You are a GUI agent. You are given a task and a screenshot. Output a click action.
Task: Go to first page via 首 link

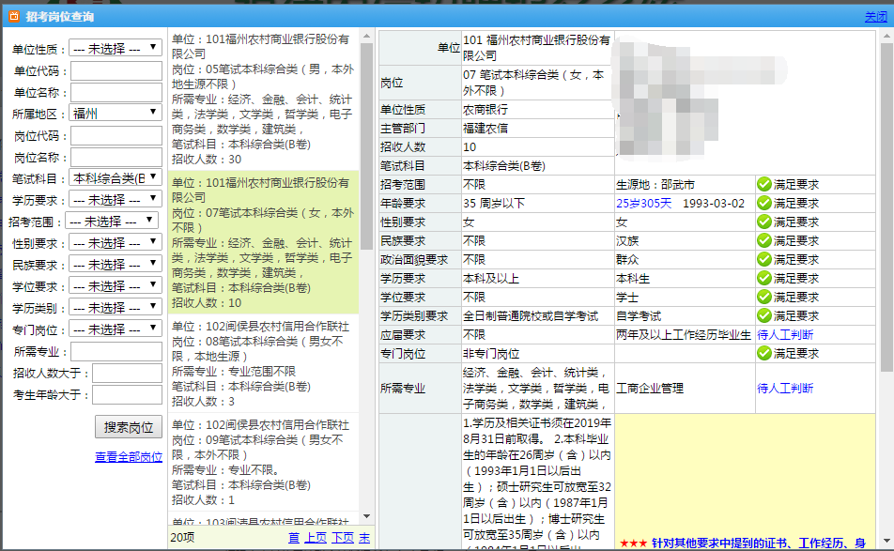pyautogui.click(x=294, y=537)
